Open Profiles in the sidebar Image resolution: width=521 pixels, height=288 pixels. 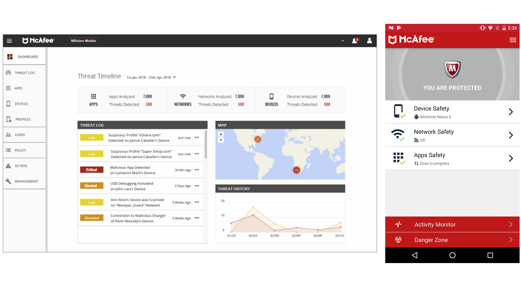tap(24, 119)
